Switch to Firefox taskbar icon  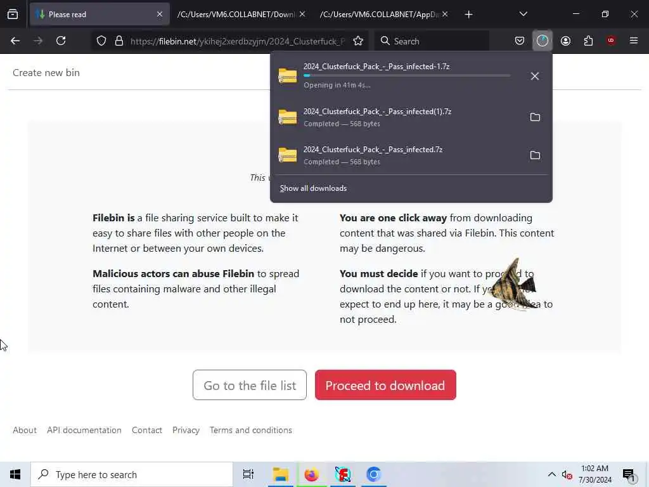(x=312, y=474)
